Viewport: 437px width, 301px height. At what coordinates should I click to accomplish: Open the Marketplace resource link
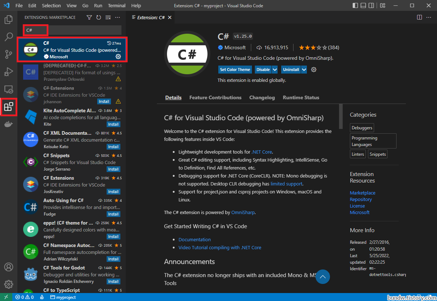click(x=363, y=193)
